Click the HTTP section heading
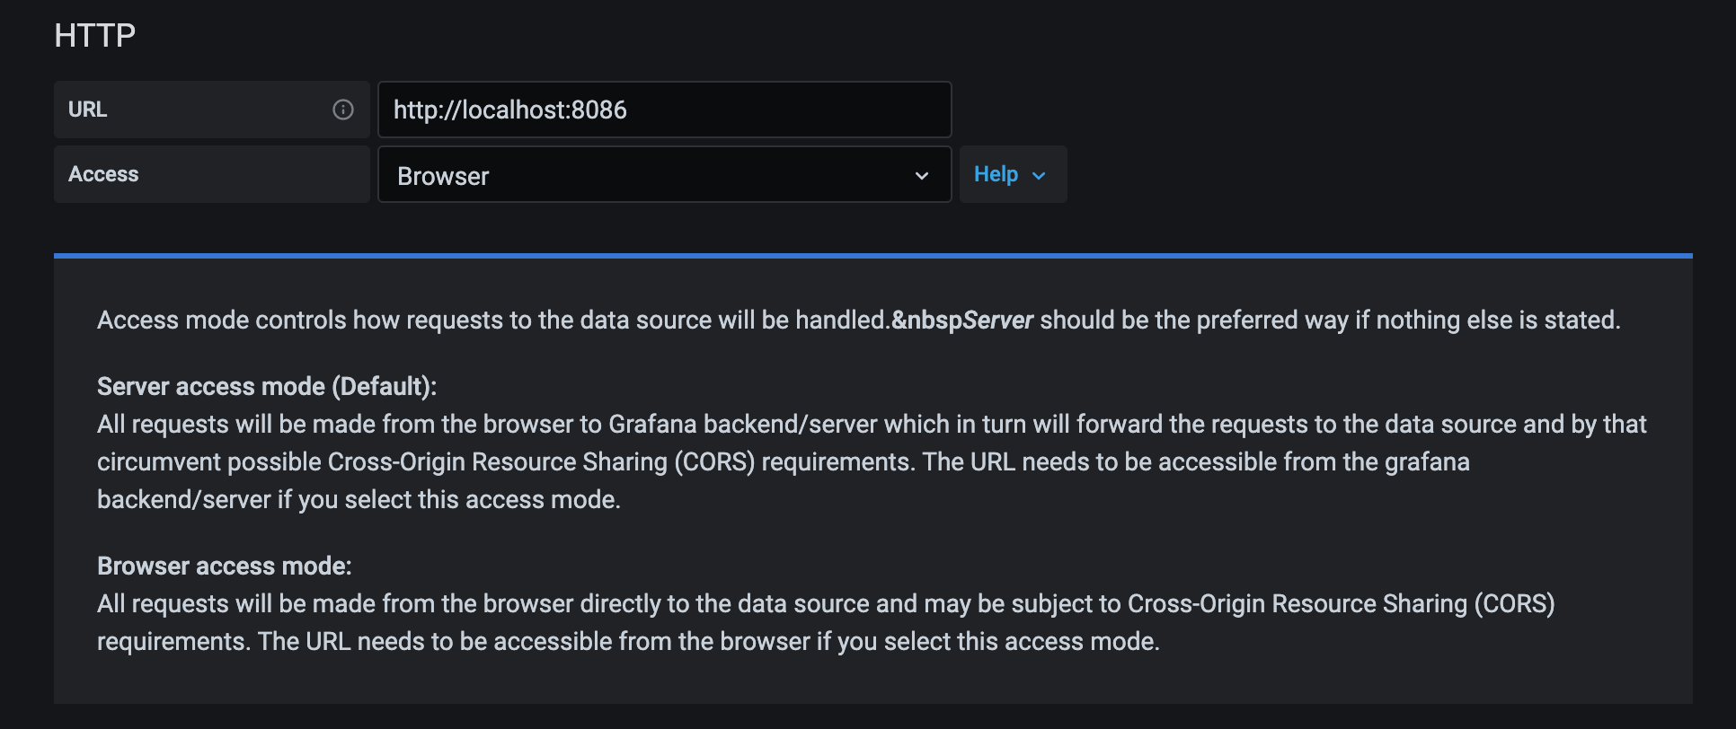Image resolution: width=1736 pixels, height=729 pixels. (x=94, y=36)
